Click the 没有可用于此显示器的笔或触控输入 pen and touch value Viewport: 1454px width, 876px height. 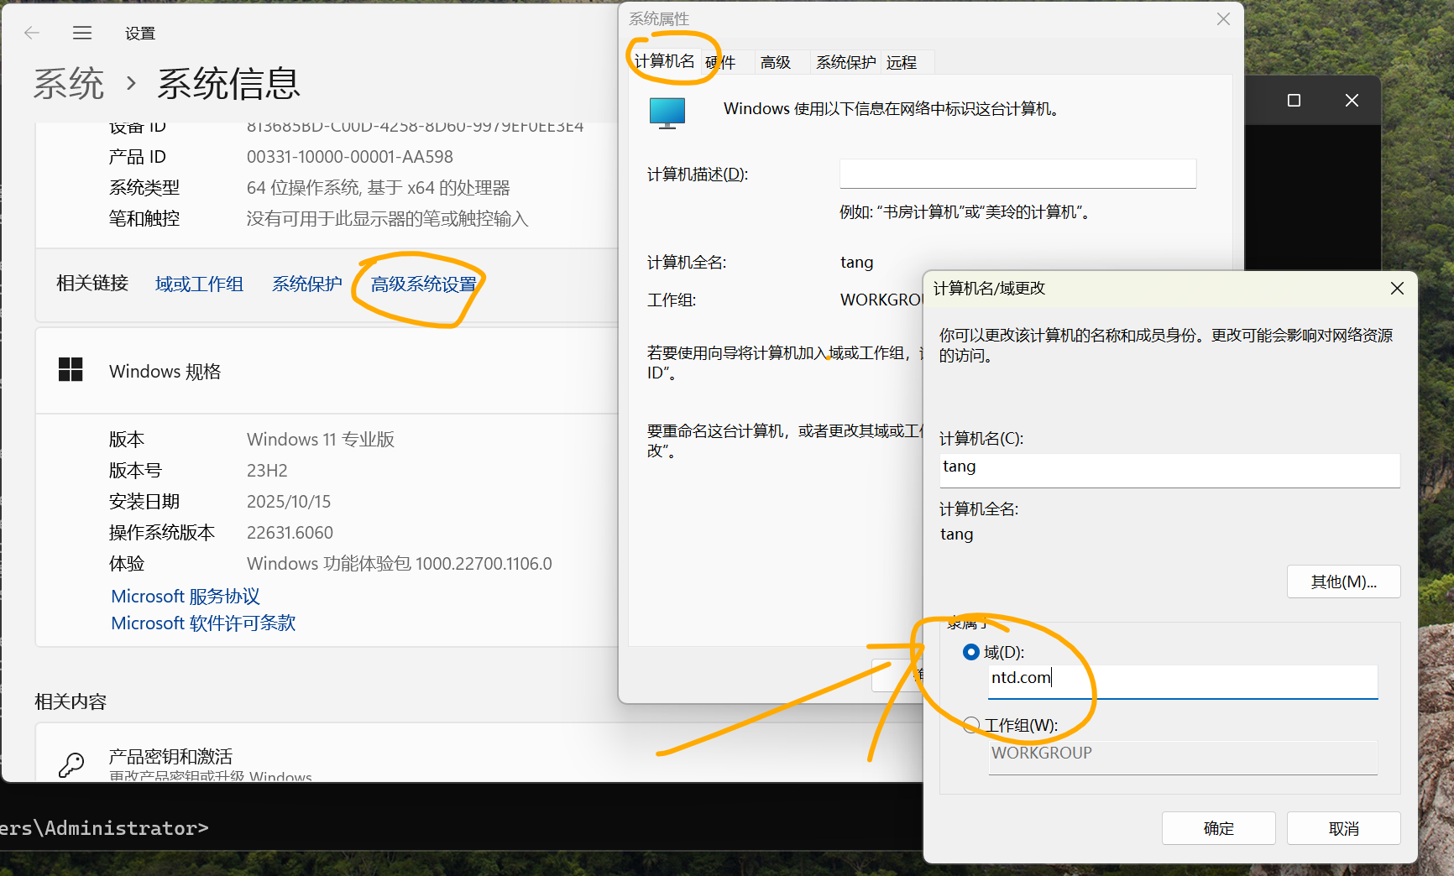point(388,219)
